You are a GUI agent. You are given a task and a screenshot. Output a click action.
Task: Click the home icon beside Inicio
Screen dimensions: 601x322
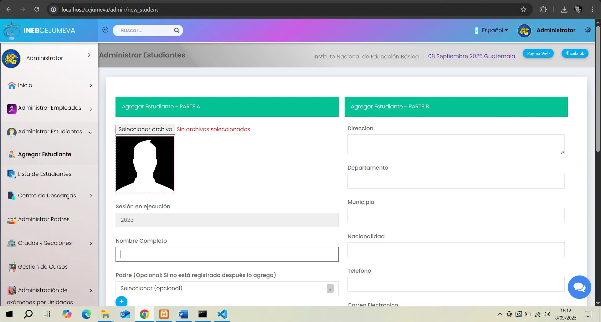pos(12,85)
